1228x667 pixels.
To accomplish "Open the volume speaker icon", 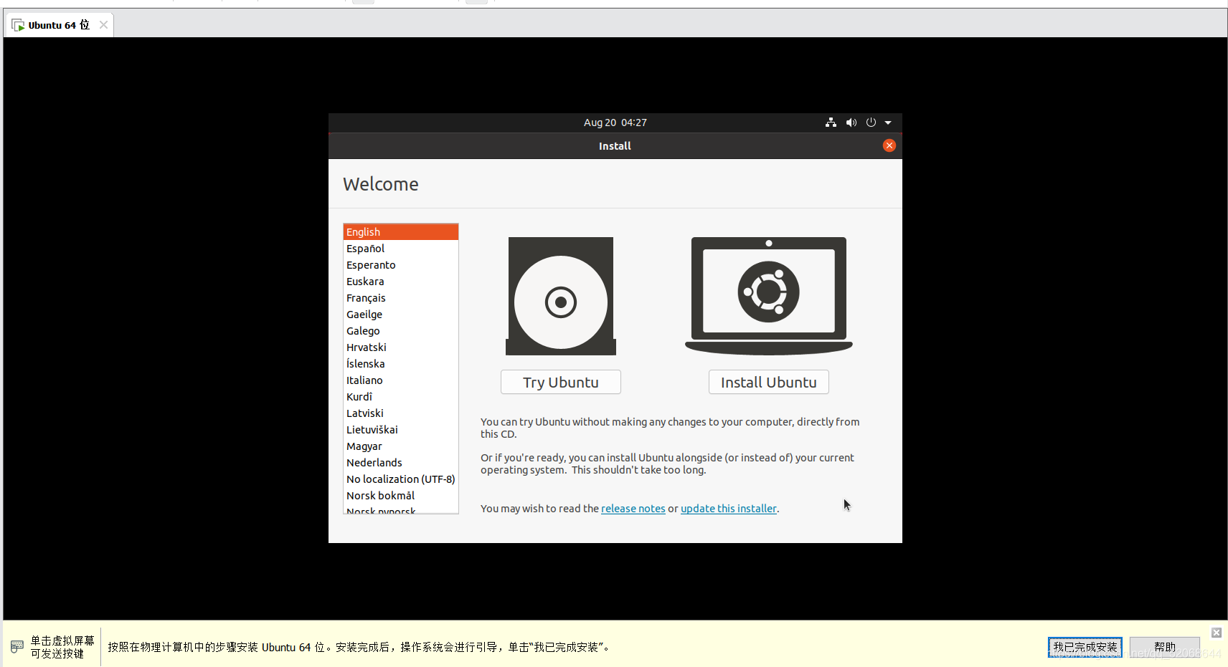I will click(851, 123).
